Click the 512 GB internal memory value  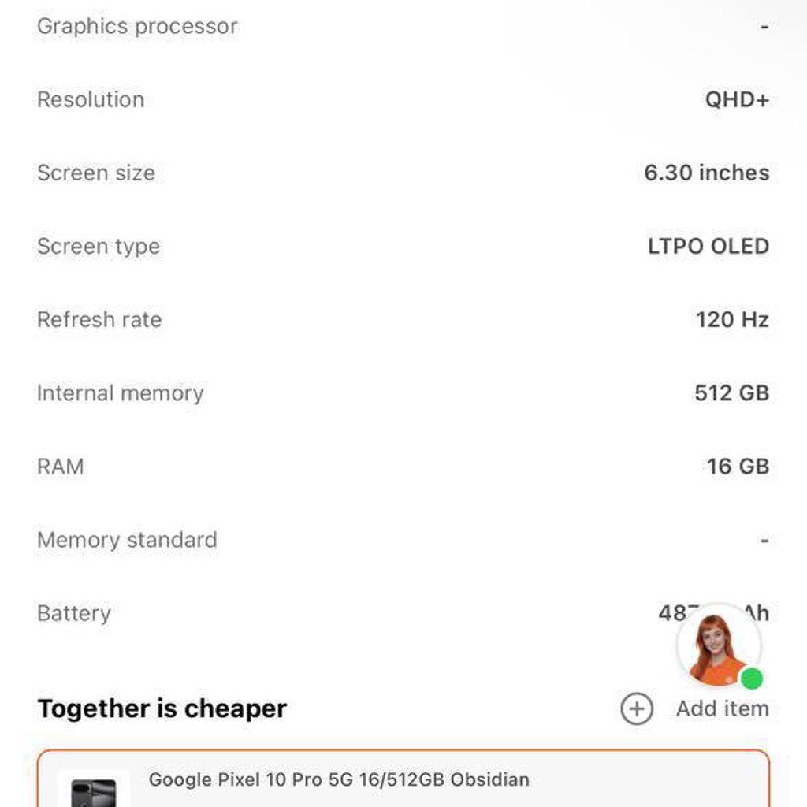pyautogui.click(x=732, y=393)
